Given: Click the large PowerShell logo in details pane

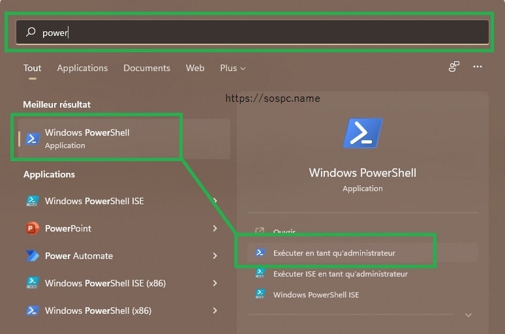Looking at the screenshot, I should (x=363, y=133).
